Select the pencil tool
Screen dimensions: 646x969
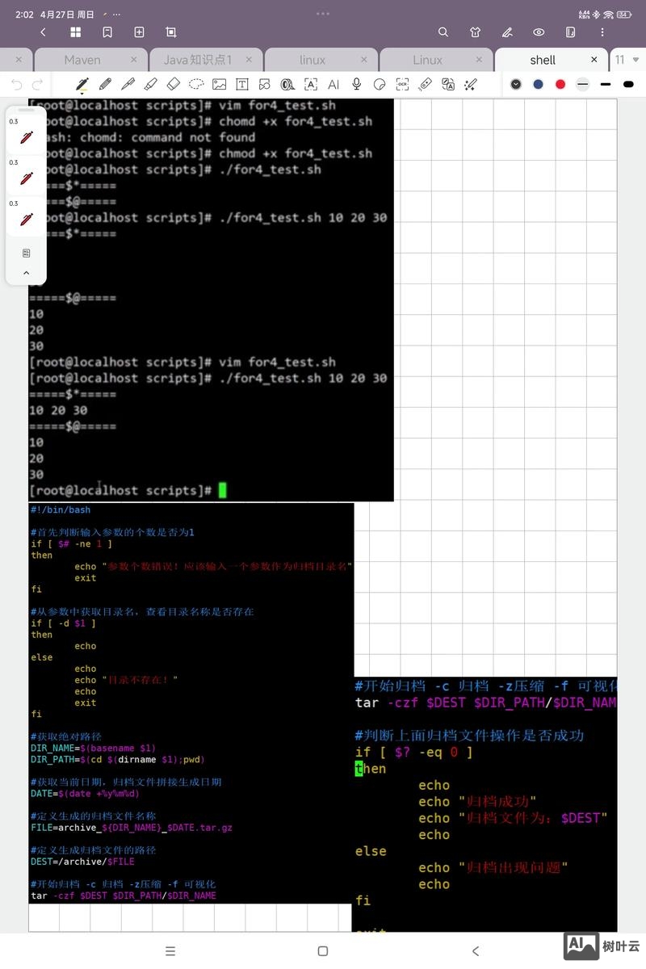[103, 84]
